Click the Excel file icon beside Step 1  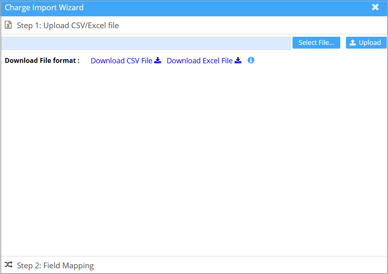pyautogui.click(x=8, y=25)
